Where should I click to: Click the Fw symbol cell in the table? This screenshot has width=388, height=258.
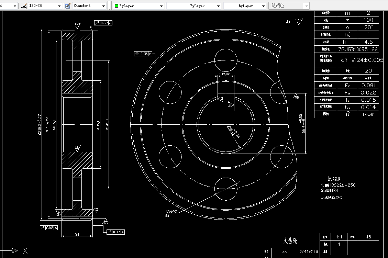pyautogui.click(x=347, y=92)
